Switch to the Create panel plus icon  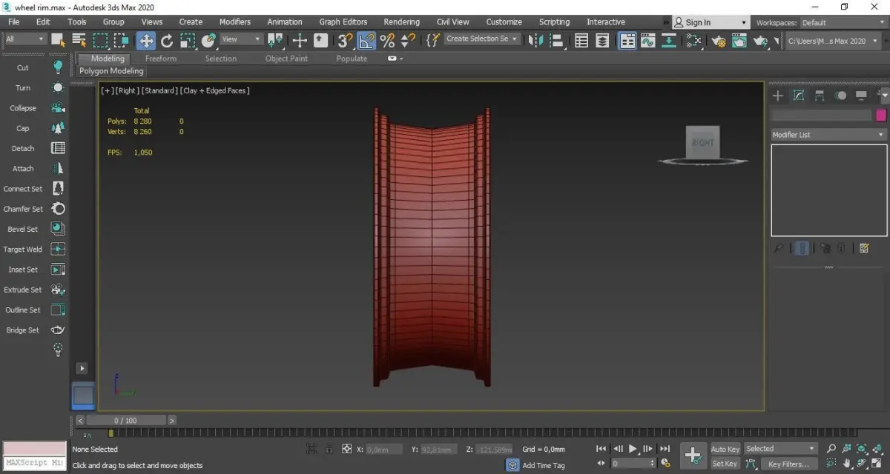pos(778,96)
